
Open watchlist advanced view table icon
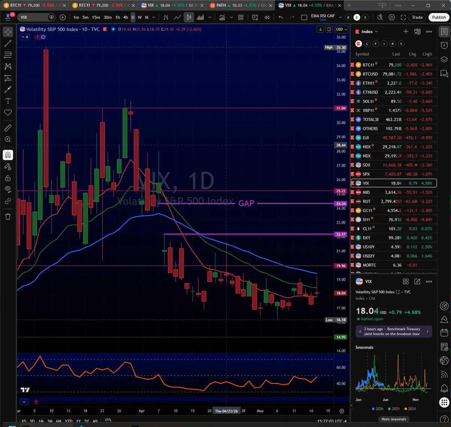click(417, 32)
